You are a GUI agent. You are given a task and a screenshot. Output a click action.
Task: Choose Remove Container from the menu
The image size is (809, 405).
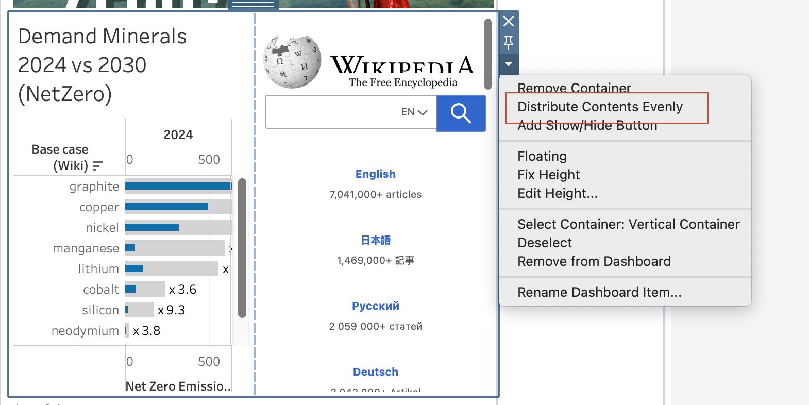(574, 88)
